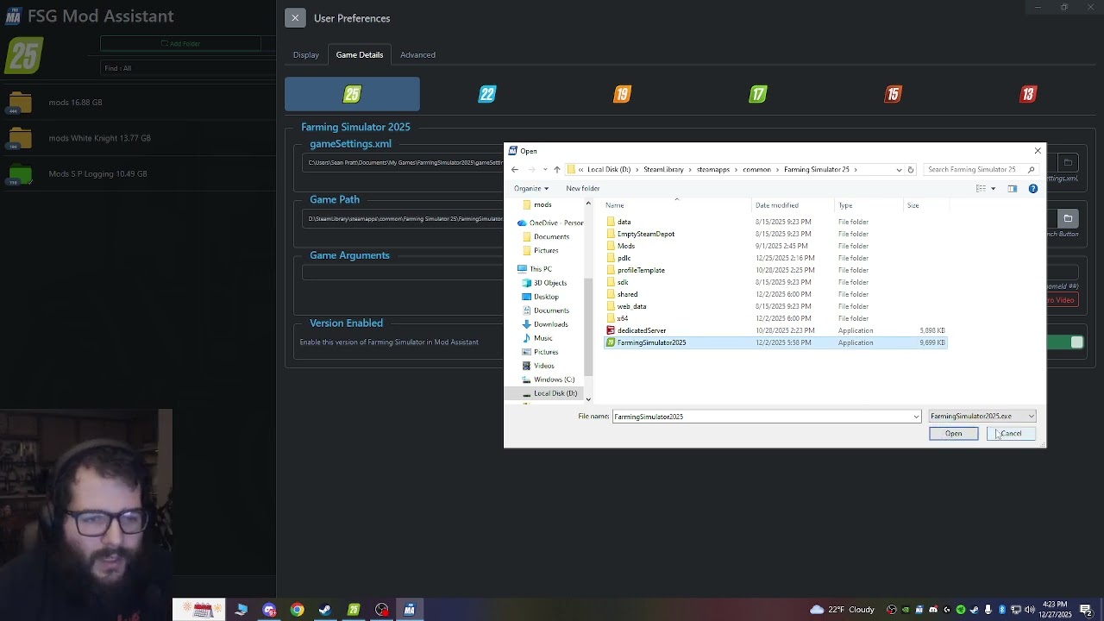Open the recent locations dropdown arrow
Image resolution: width=1104 pixels, height=621 pixels.
pos(544,170)
